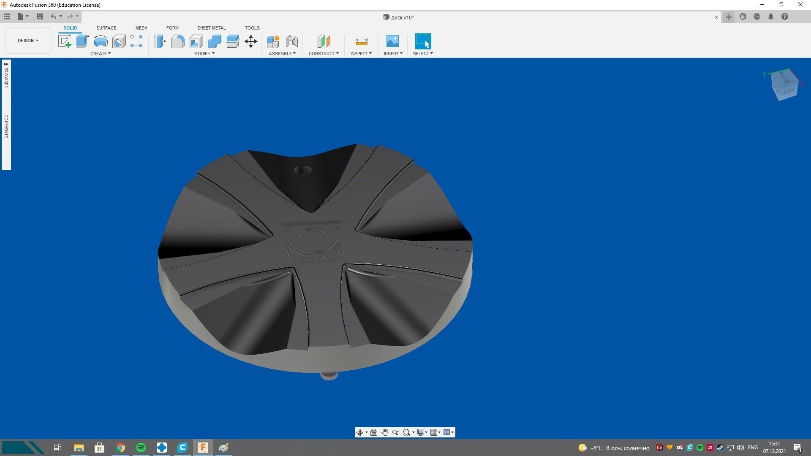Expand the SELECT menu
The width and height of the screenshot is (811, 456).
423,54
